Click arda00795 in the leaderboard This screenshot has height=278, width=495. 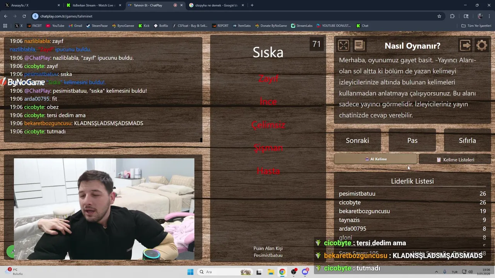(x=352, y=229)
